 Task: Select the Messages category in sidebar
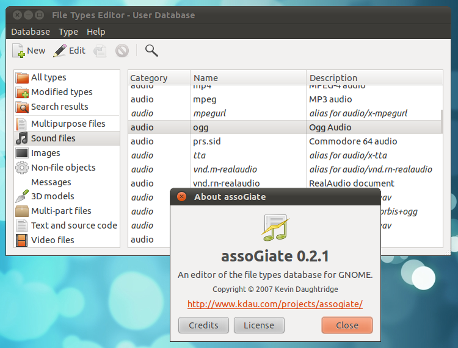pyautogui.click(x=51, y=182)
